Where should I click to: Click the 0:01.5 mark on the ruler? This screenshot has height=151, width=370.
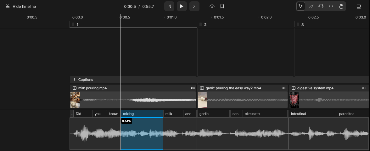[219, 17]
